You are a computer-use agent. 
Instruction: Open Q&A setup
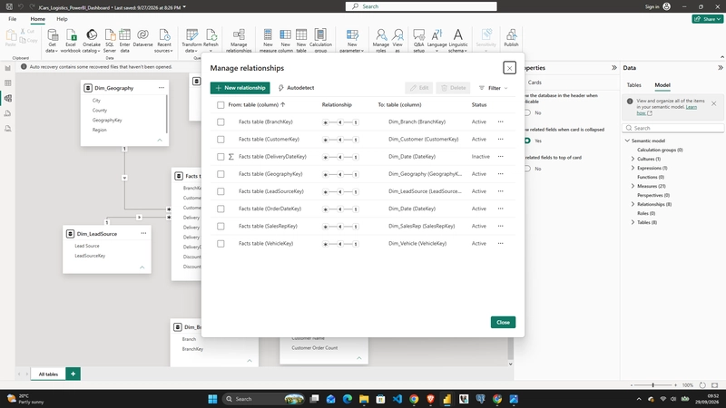tap(418, 40)
